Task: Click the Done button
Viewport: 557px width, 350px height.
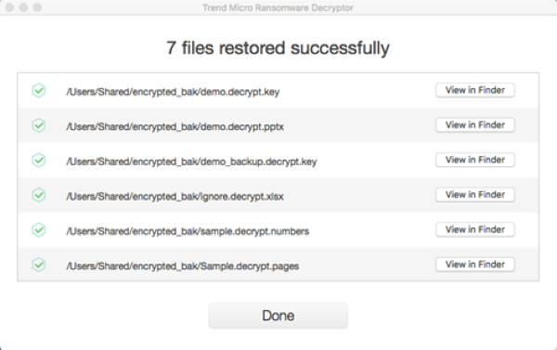Action: click(x=278, y=316)
